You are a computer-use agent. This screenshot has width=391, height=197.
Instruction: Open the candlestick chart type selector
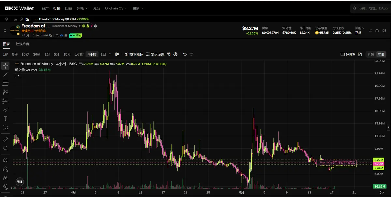tap(117, 54)
